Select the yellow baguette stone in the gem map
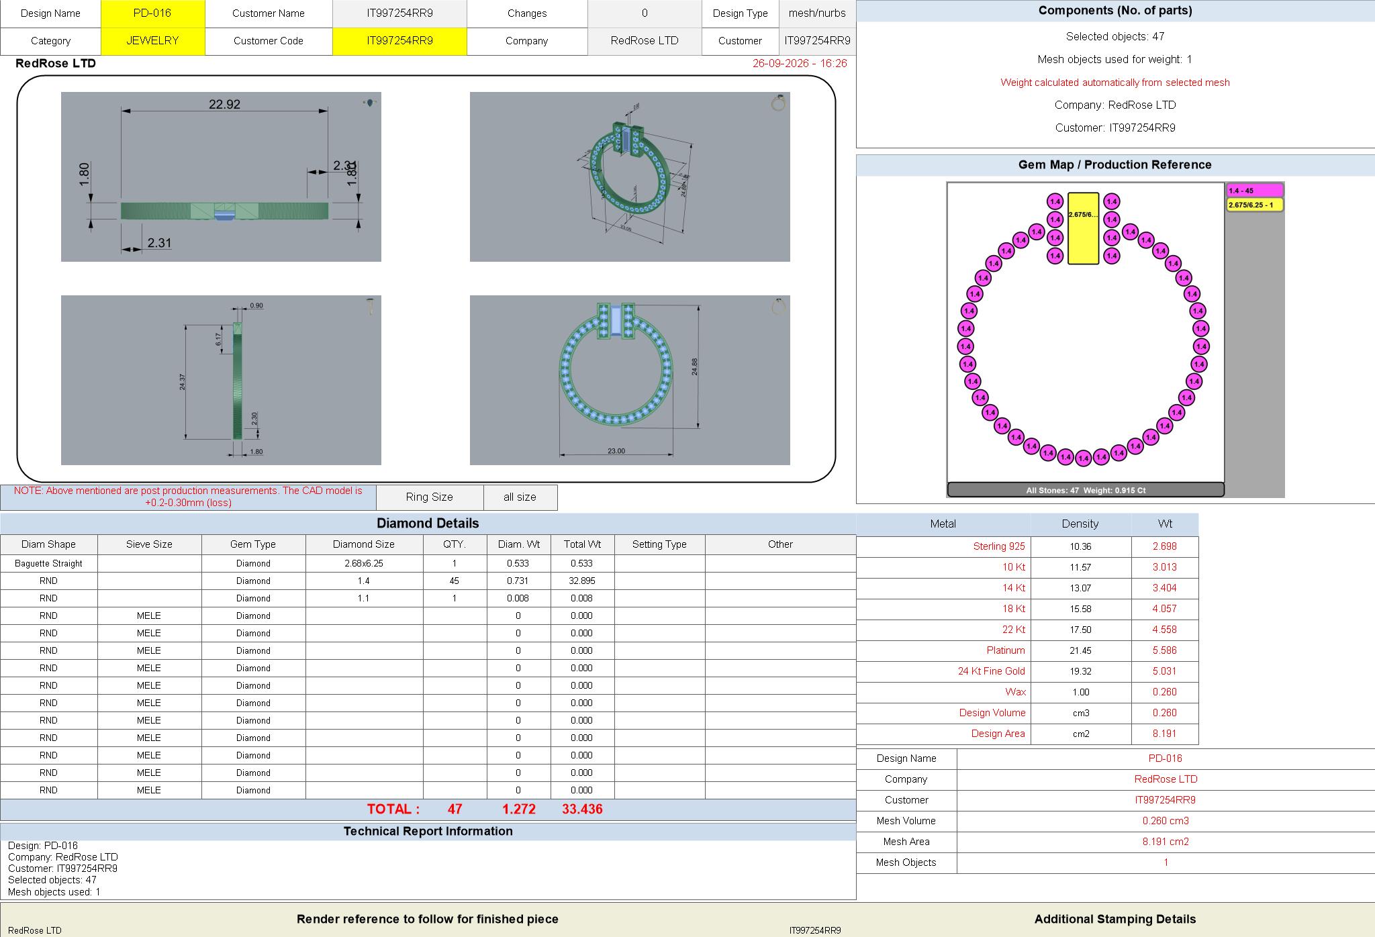 (x=1083, y=228)
